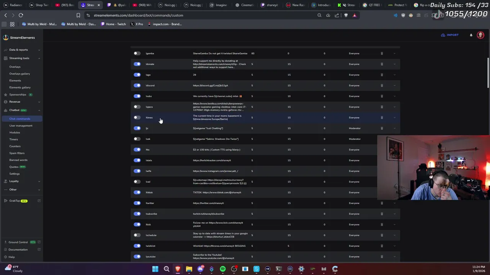Image resolution: width=490 pixels, height=275 pixels.
Task: Click the Import button
Action: [450, 35]
